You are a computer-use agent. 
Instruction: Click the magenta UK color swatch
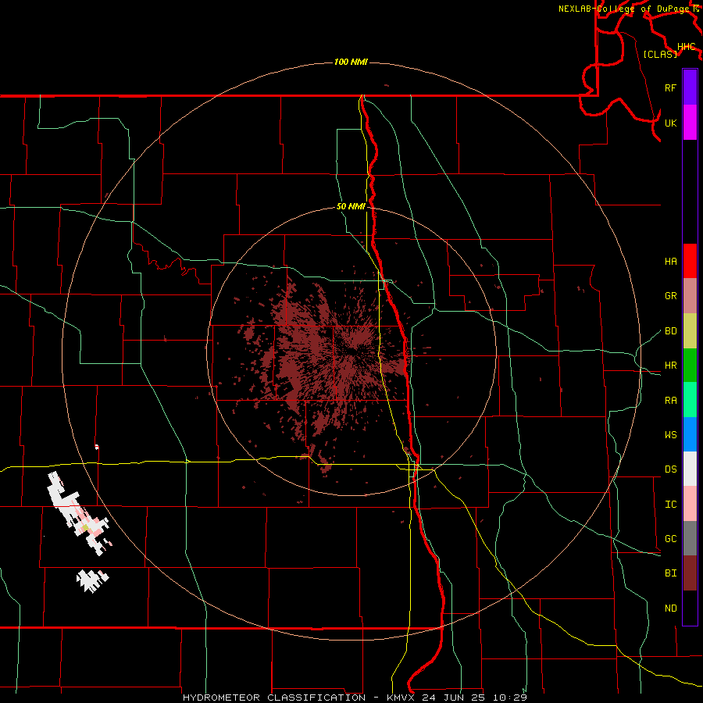click(690, 123)
